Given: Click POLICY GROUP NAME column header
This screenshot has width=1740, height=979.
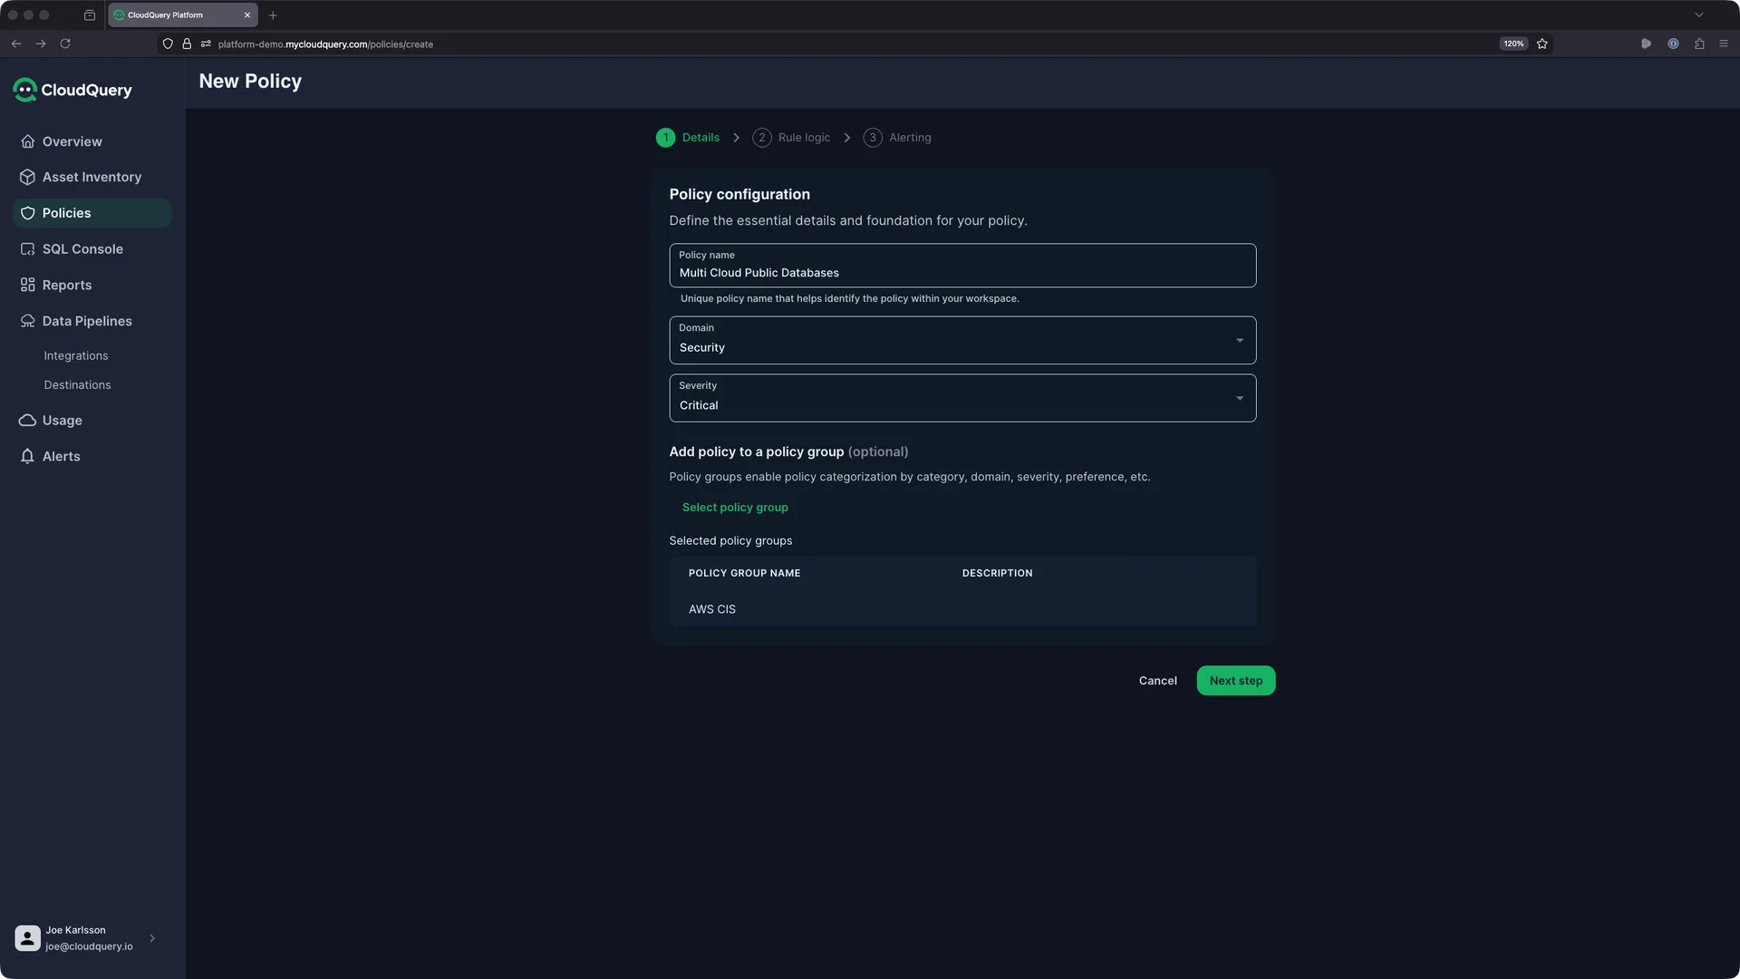Looking at the screenshot, I should click(744, 574).
